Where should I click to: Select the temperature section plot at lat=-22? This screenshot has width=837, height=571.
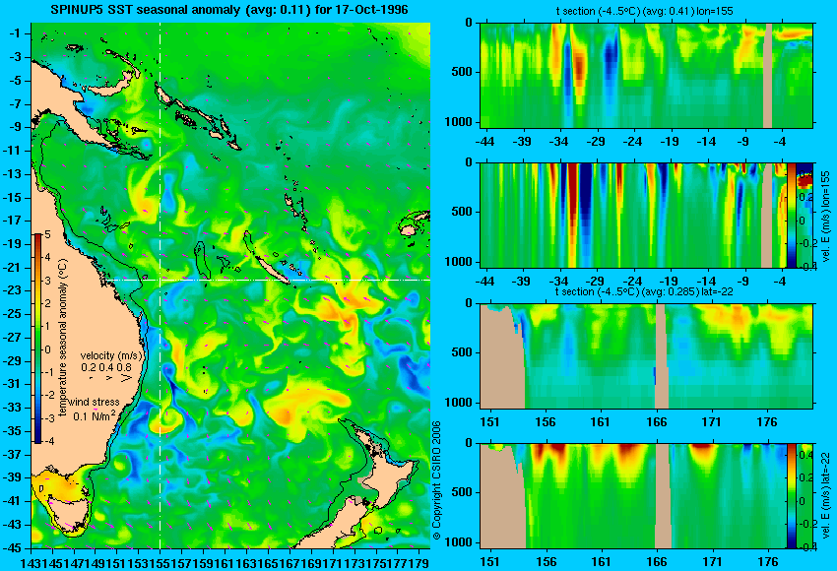[646, 356]
